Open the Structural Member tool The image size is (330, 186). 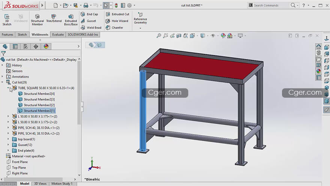click(x=37, y=20)
